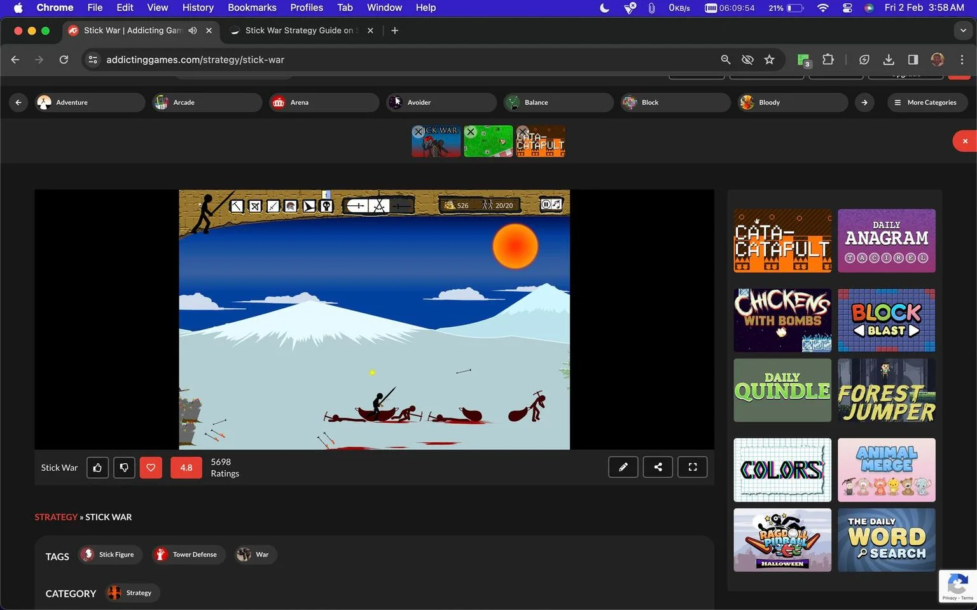Mute the Stick War tab audio
Screen dimensions: 977x610
coord(193,30)
